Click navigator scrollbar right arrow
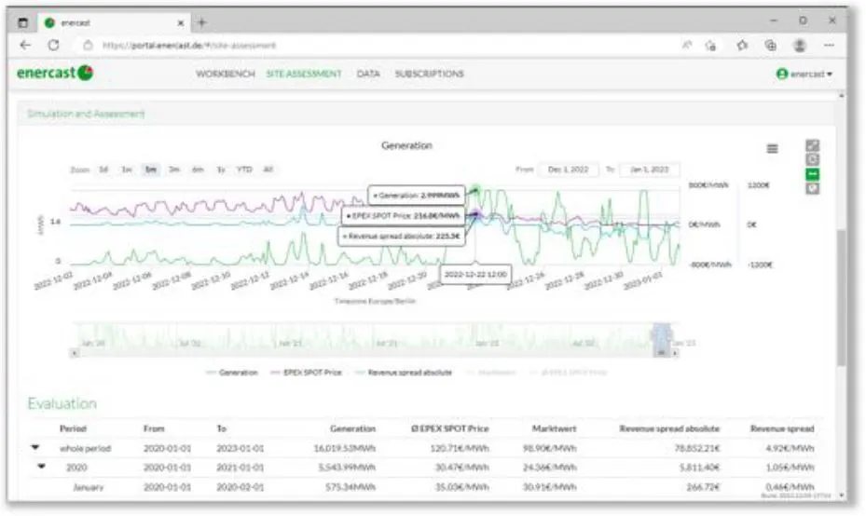This screenshot has width=866, height=516. (x=675, y=353)
